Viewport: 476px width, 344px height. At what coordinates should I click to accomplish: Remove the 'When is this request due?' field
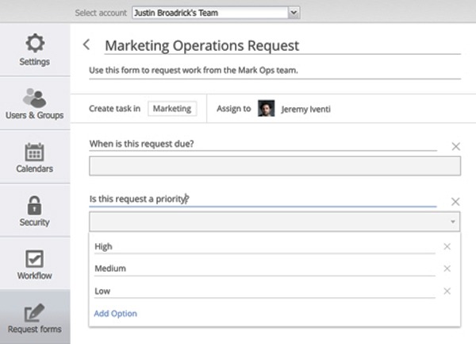[455, 146]
